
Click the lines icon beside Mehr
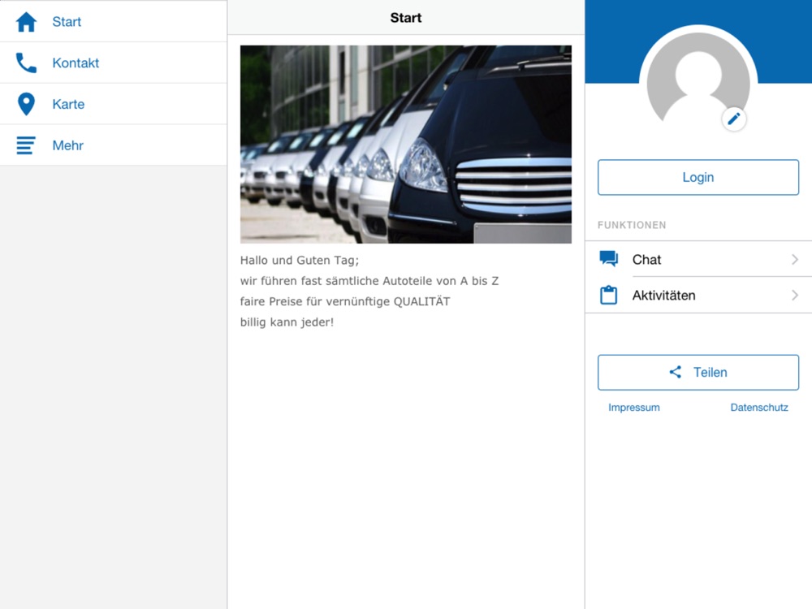26,145
